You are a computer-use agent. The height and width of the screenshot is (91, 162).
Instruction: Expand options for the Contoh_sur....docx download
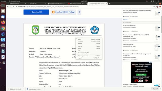(x=43, y=89)
